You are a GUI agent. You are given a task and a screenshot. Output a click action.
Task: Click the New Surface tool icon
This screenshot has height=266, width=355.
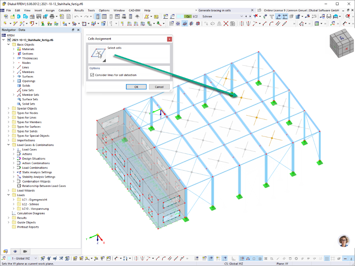65,24
